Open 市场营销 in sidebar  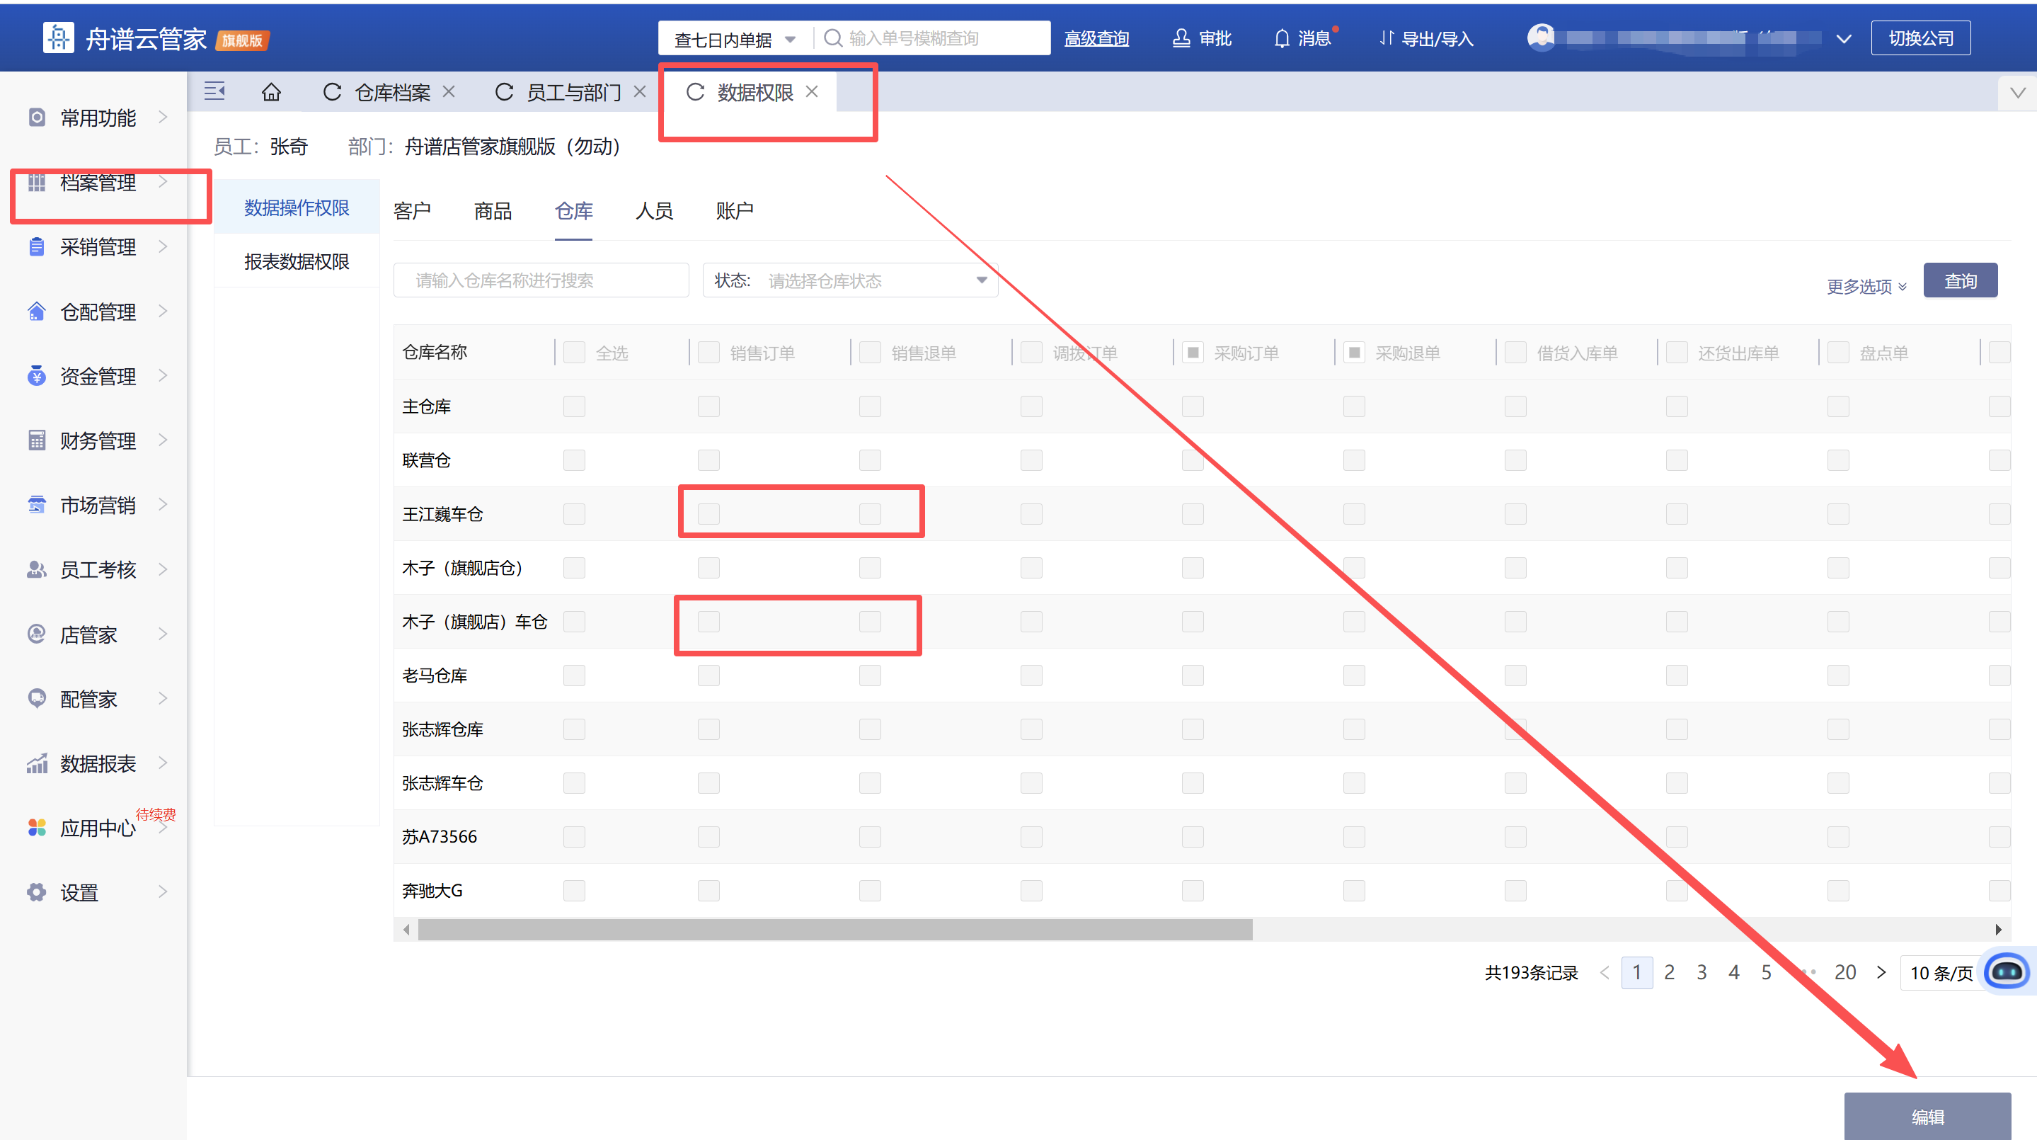click(98, 505)
